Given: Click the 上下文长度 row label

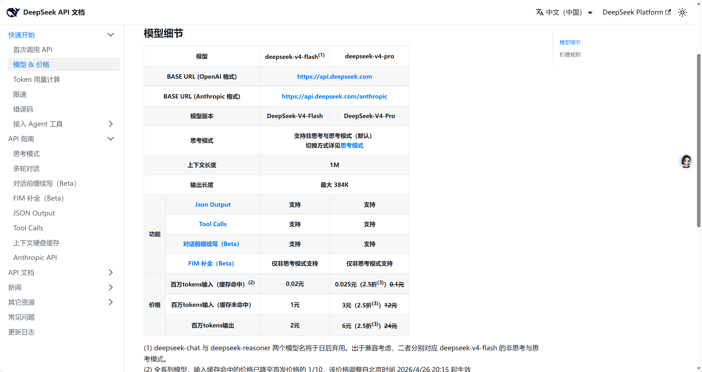Looking at the screenshot, I should 202,165.
